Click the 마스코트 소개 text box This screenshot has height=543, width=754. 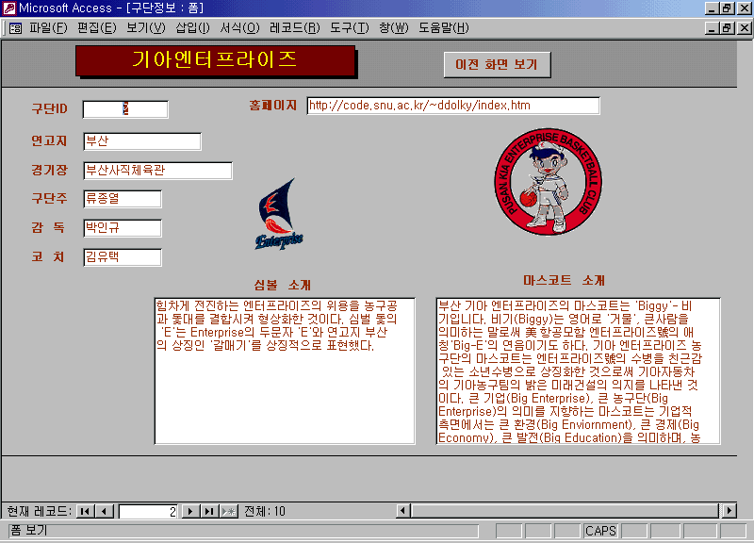tap(578, 370)
